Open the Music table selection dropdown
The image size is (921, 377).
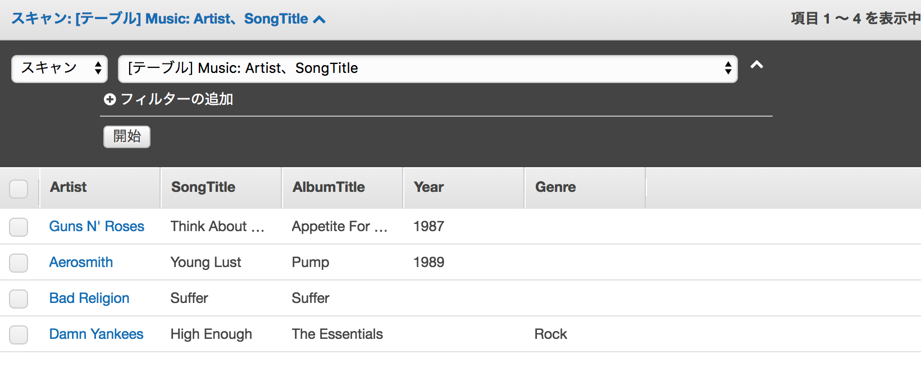[428, 68]
